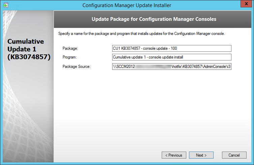
Task: Focus the Package name input field
Action: pos(172,48)
